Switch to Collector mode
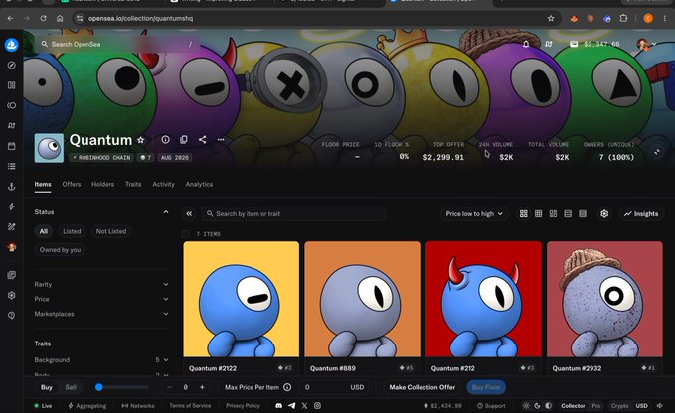Image resolution: width=675 pixels, height=413 pixels. (x=573, y=406)
